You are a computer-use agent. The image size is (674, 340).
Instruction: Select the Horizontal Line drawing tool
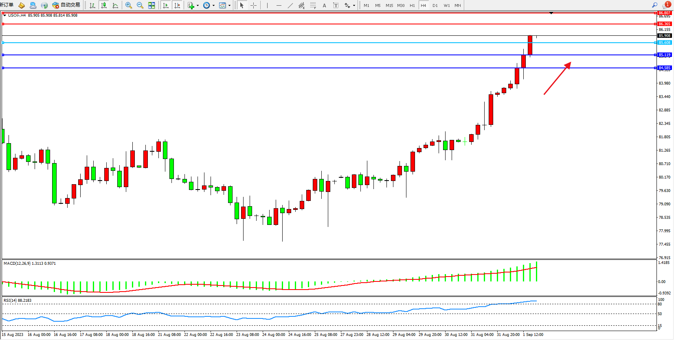[x=279, y=5]
